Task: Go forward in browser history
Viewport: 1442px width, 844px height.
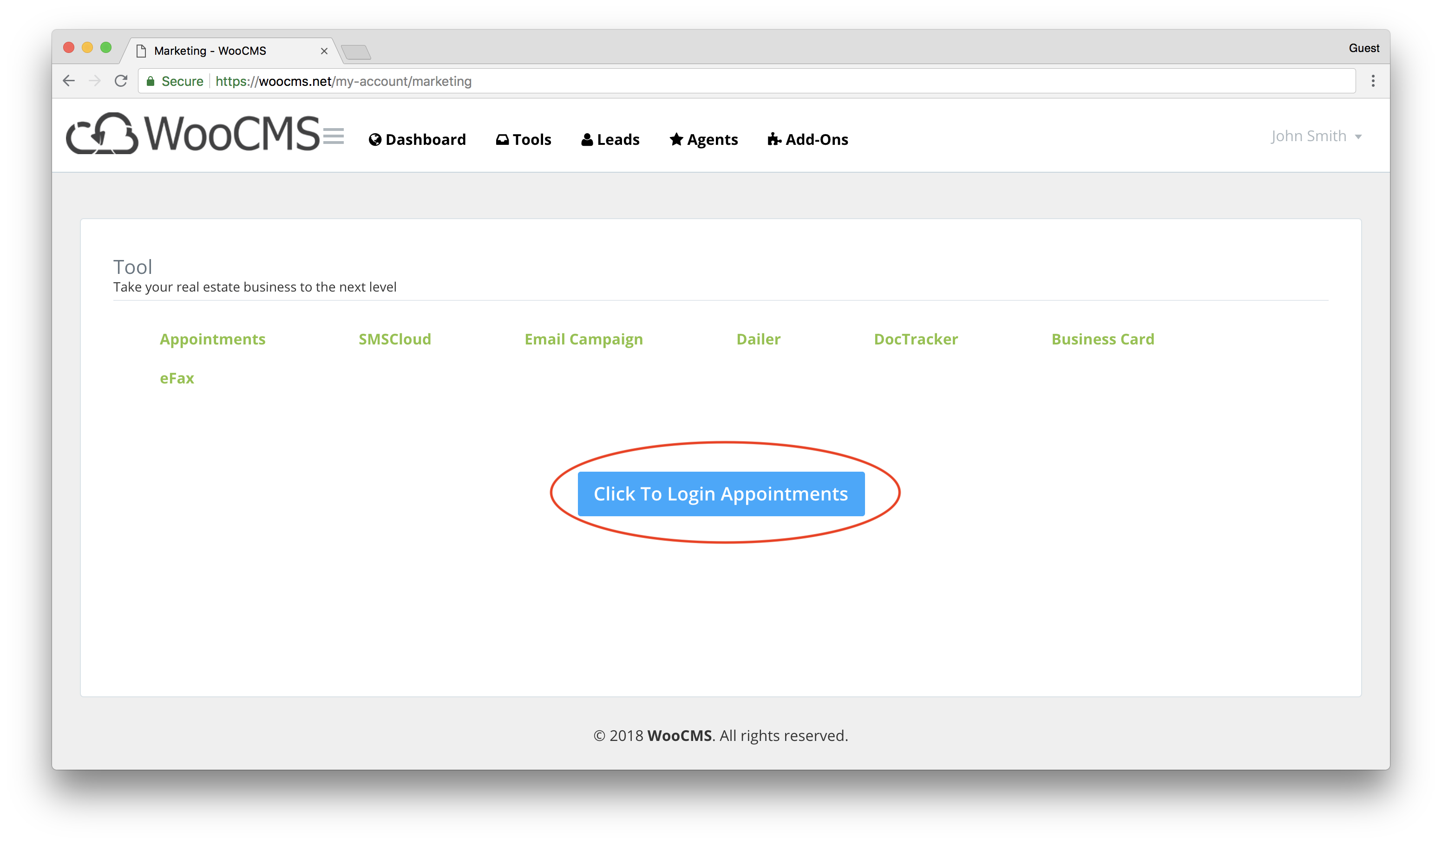Action: click(95, 81)
